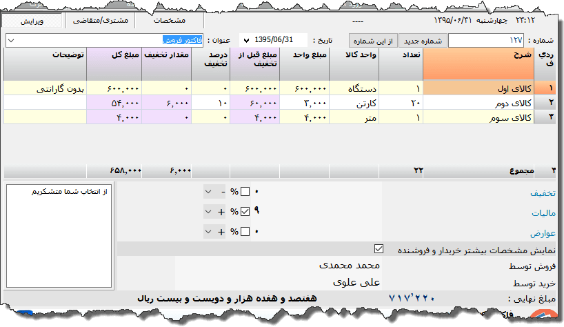Expand the مالیات plus sign dropdown
Screen dimensions: 564x327
[x=209, y=212]
